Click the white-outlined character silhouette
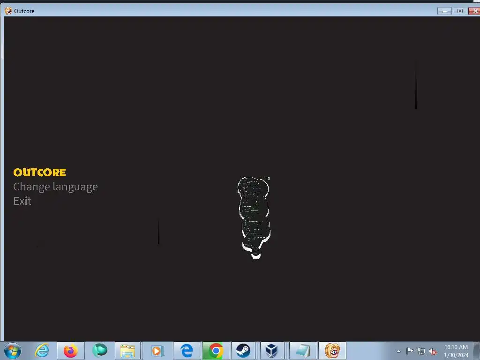Screen dimensions: 480x360 pyautogui.click(x=254, y=217)
